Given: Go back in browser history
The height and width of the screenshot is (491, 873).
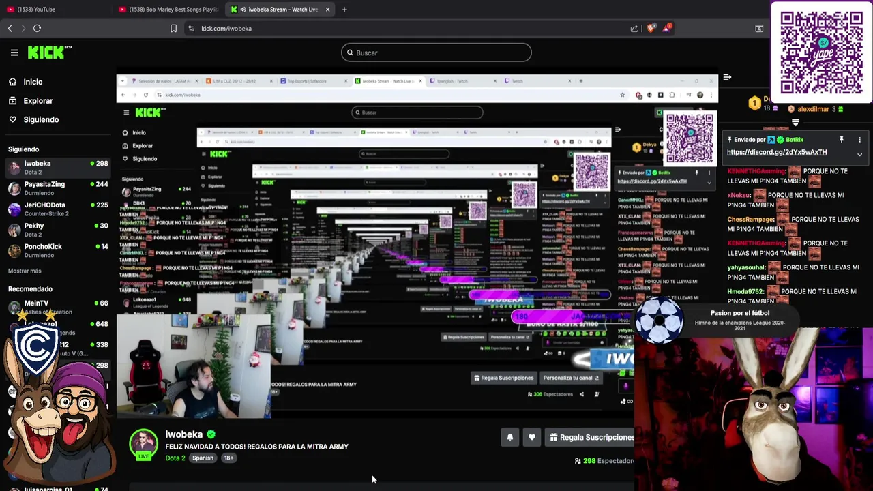Looking at the screenshot, I should pyautogui.click(x=10, y=29).
